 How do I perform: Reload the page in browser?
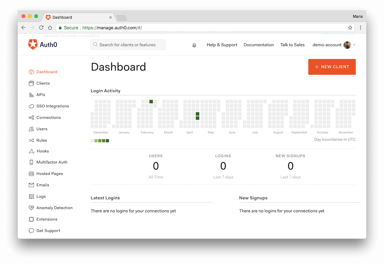tap(41, 28)
